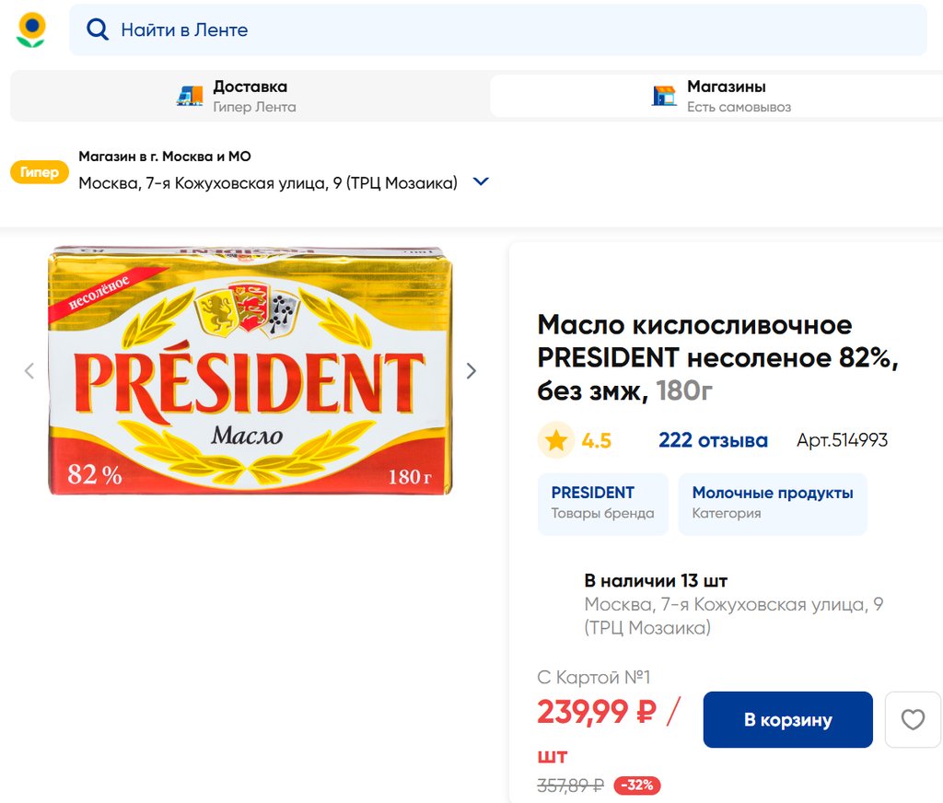Select the Москва, 7-я Кожуховская store address
The image size is (943, 803).
click(x=268, y=182)
